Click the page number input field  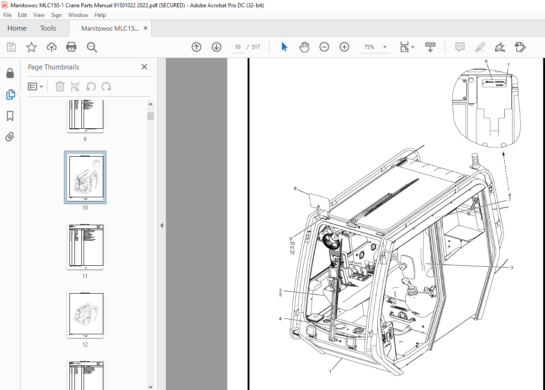[238, 47]
